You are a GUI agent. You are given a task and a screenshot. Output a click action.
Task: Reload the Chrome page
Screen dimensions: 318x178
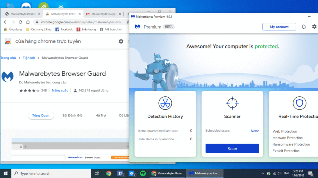pos(20,22)
